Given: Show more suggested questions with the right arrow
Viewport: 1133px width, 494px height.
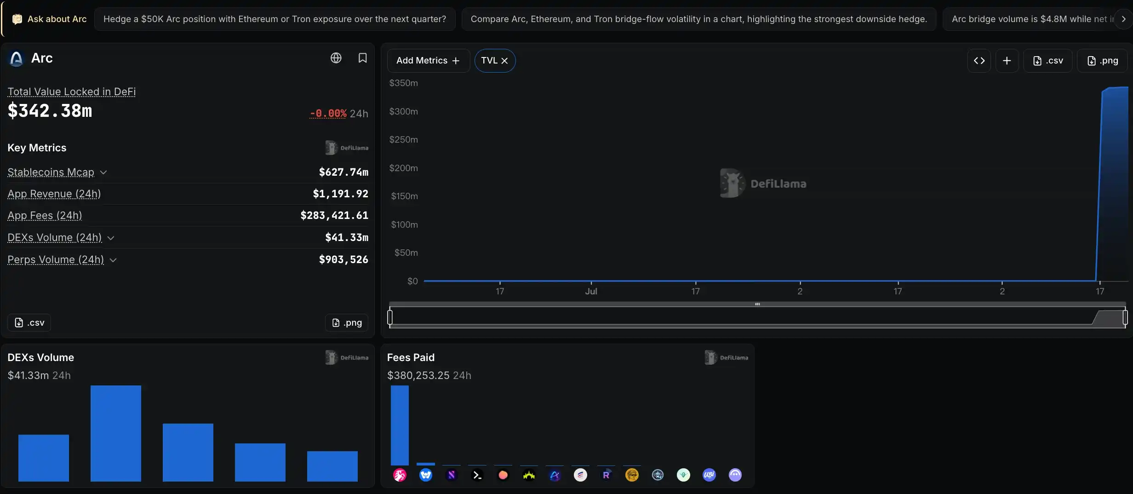Looking at the screenshot, I should (1123, 19).
